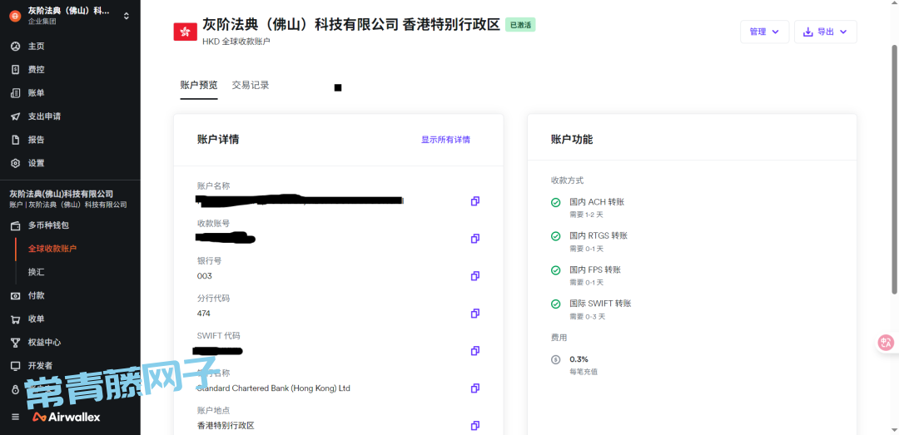Click the page vertical scrollbar
899x435 pixels.
(x=894, y=170)
